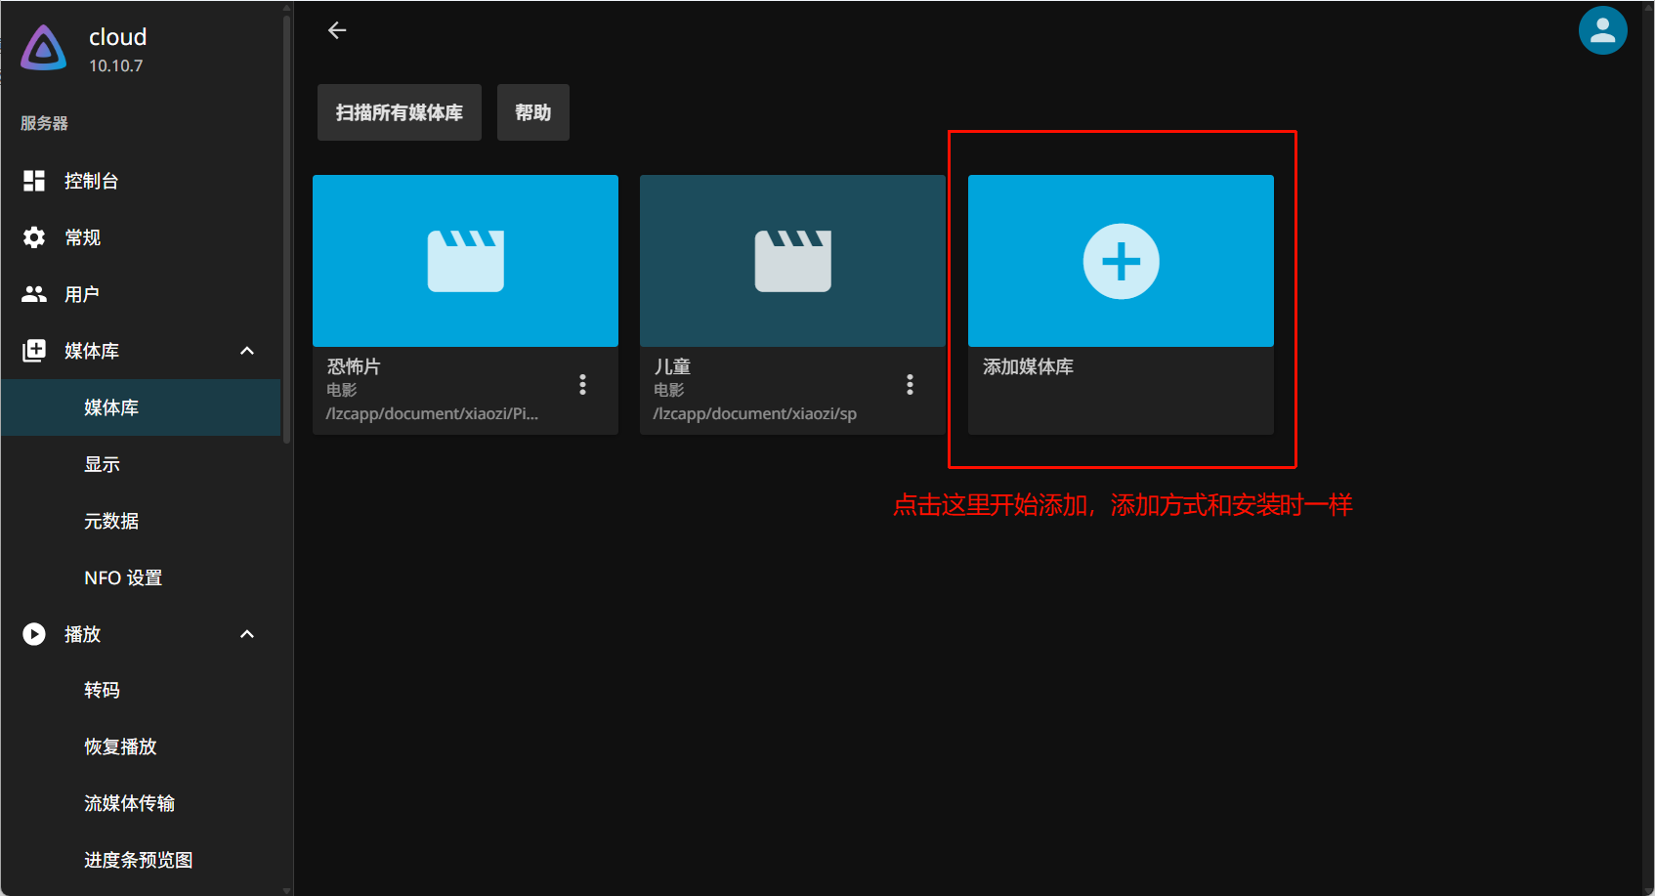
Task: Click the plus icon to add library
Action: pos(1121,261)
